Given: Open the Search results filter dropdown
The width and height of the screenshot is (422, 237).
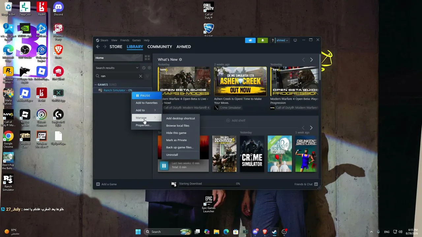Looking at the screenshot, I should point(117,68).
